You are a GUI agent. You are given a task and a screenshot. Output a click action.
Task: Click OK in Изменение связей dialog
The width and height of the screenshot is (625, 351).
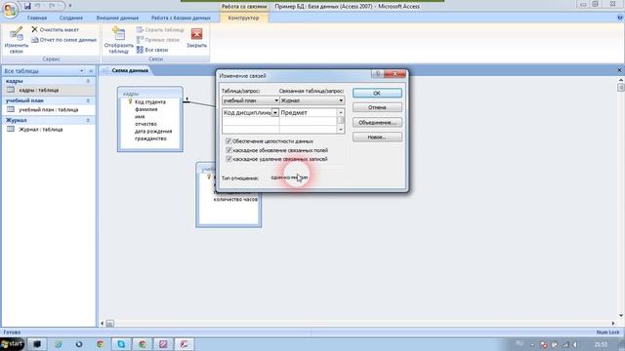(x=377, y=93)
